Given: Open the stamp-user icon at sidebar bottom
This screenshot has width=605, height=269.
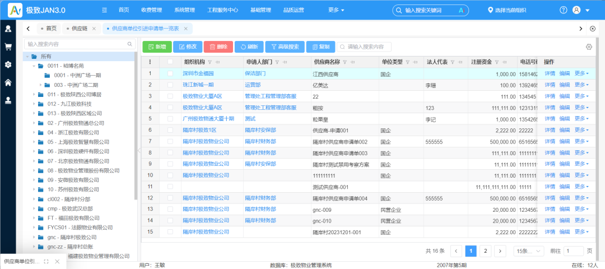Looking at the screenshot, I should [x=8, y=100].
